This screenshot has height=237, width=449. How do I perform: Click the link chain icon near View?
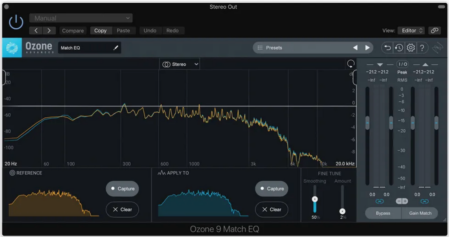434,31
